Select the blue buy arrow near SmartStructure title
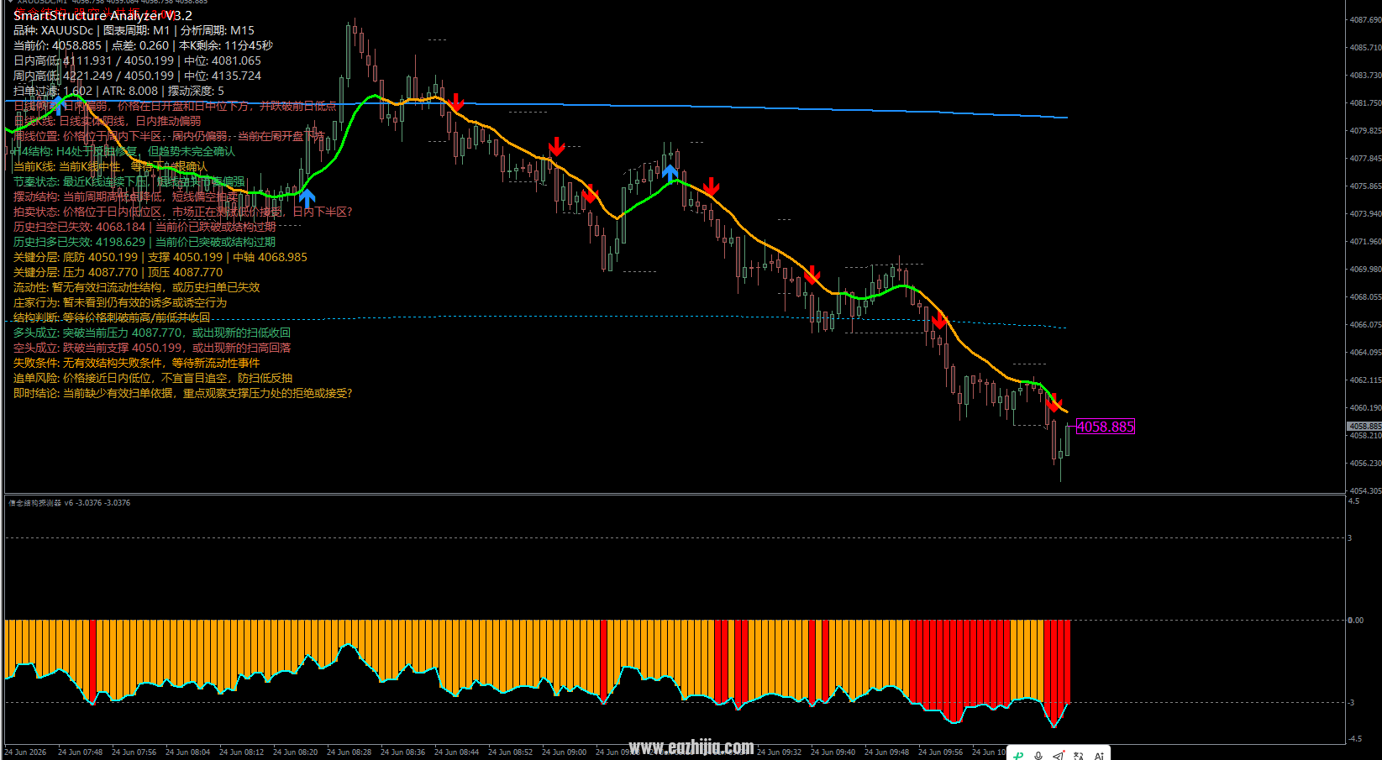 click(57, 104)
